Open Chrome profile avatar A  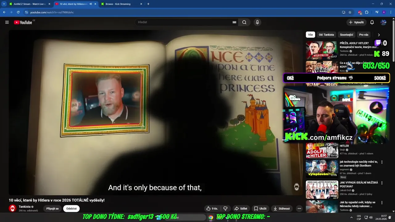click(384, 12)
